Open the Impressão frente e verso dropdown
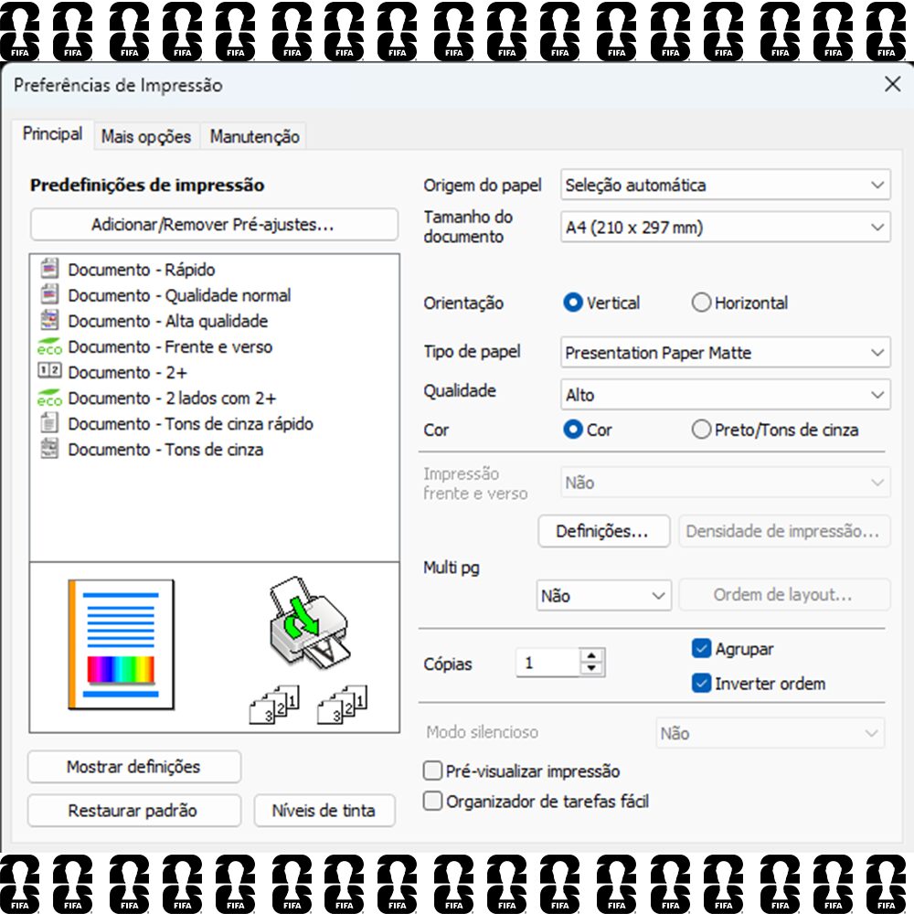The height and width of the screenshot is (914, 914). [725, 482]
